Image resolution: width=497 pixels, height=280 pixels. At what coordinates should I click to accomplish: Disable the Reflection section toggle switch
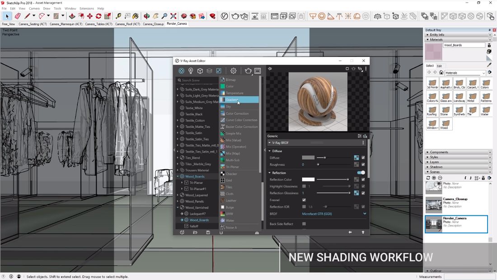361,172
